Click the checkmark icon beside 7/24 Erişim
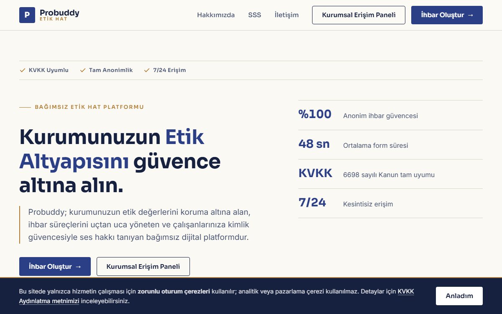 pyautogui.click(x=147, y=70)
